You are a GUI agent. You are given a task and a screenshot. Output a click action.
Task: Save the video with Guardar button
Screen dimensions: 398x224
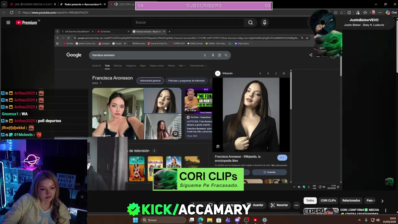256,205
